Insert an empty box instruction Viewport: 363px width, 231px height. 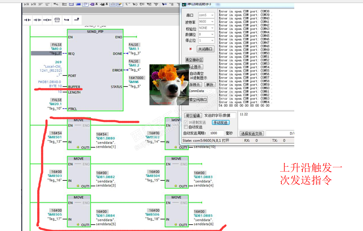coord(57,20)
